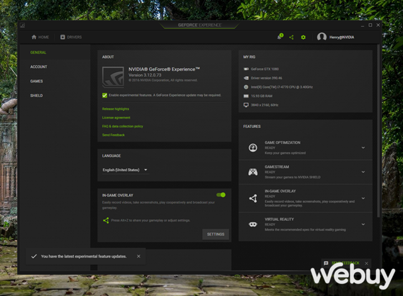
Task: Click the Send Feedback chat bubble icon
Action: [x=326, y=263]
